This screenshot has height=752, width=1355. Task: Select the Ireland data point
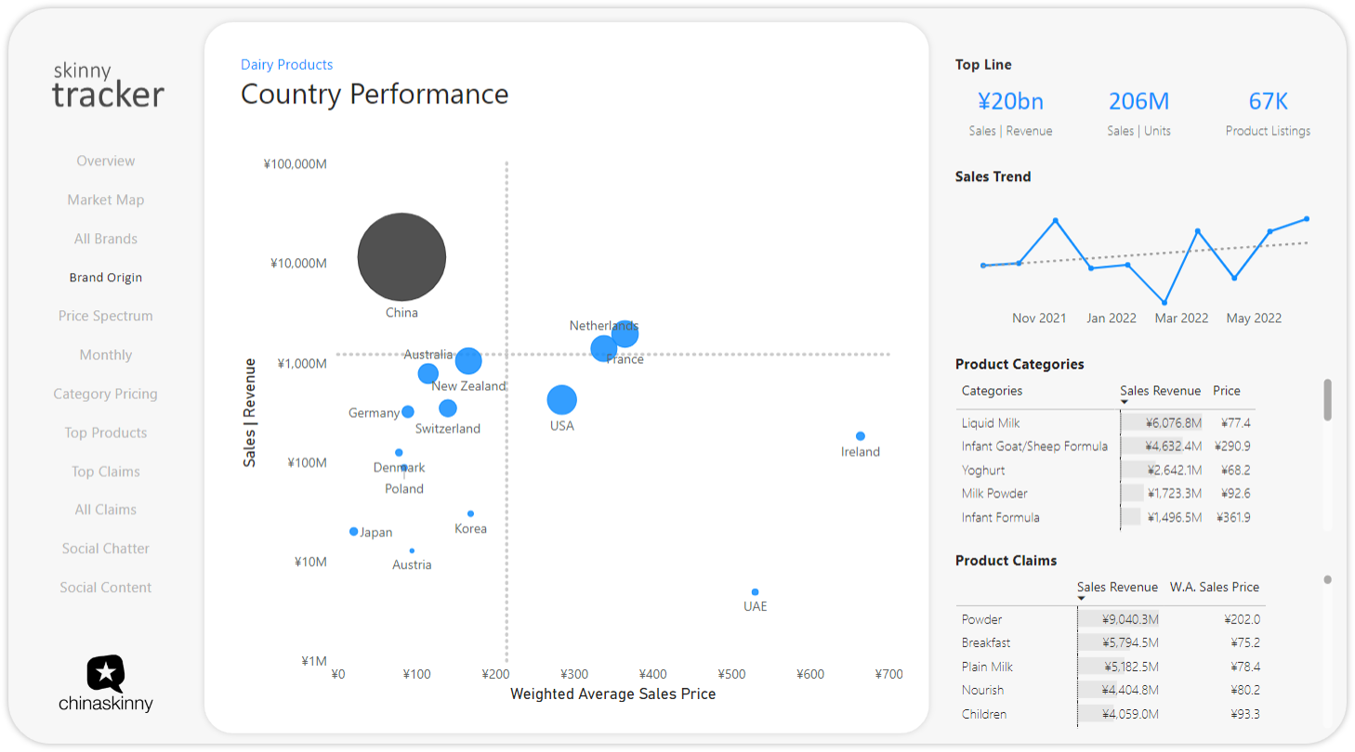point(861,436)
